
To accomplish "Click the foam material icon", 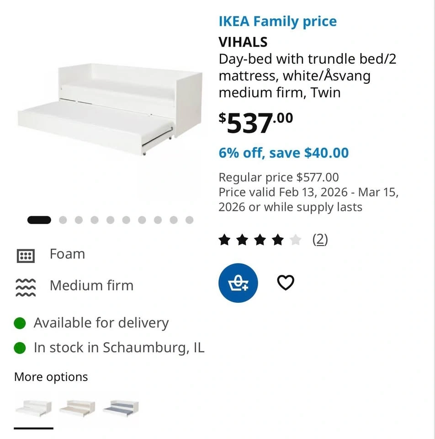I will coord(26,256).
